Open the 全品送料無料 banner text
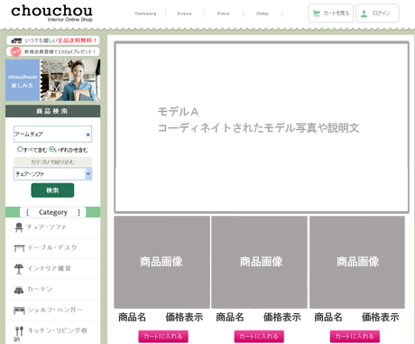This screenshot has width=415, height=344. coord(78,41)
